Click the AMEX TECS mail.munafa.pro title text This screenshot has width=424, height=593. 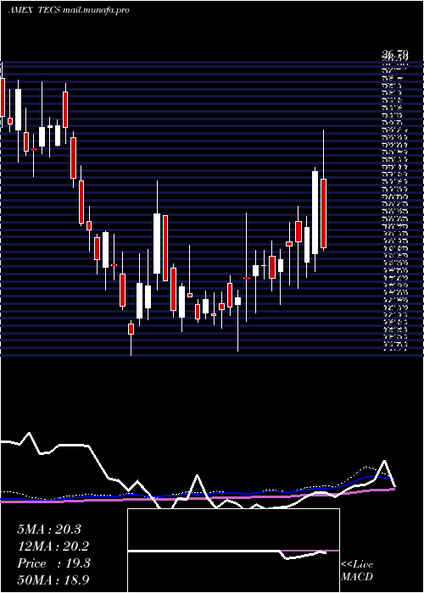pos(69,10)
